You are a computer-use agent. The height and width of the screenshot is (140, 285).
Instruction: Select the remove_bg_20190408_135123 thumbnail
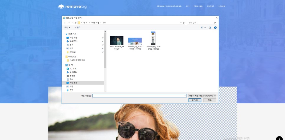pos(153,38)
